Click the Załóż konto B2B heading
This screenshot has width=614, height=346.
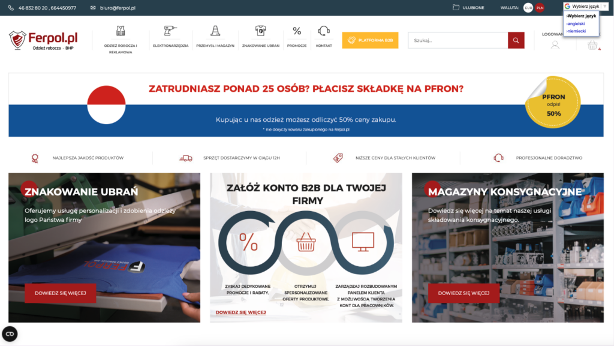coord(306,194)
